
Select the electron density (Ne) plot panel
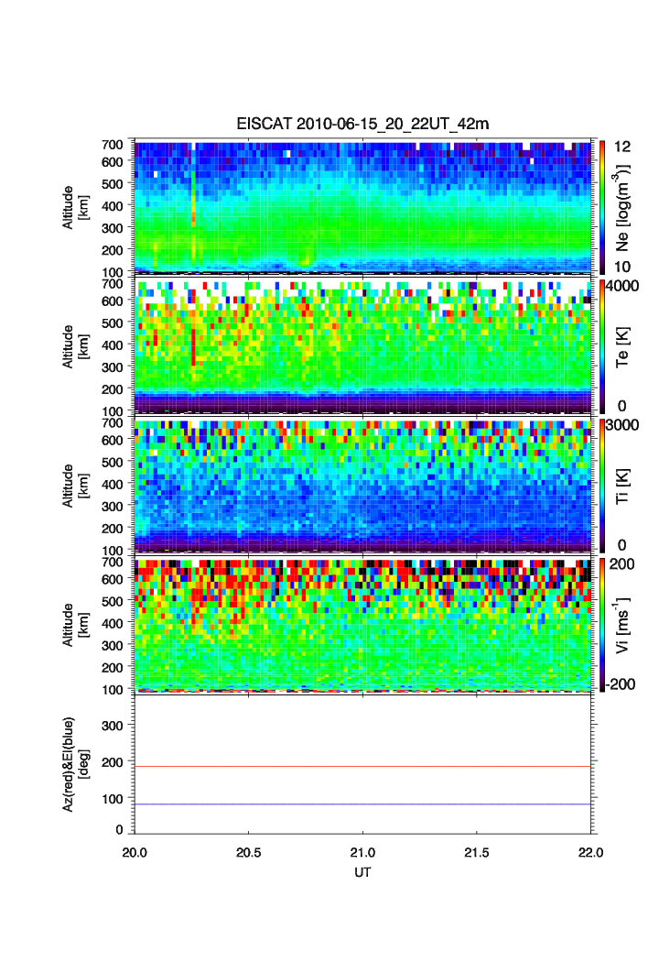[362, 206]
